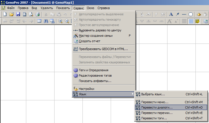Click the Undo arrow icon
209x123 pixels.
[x=65, y=14]
